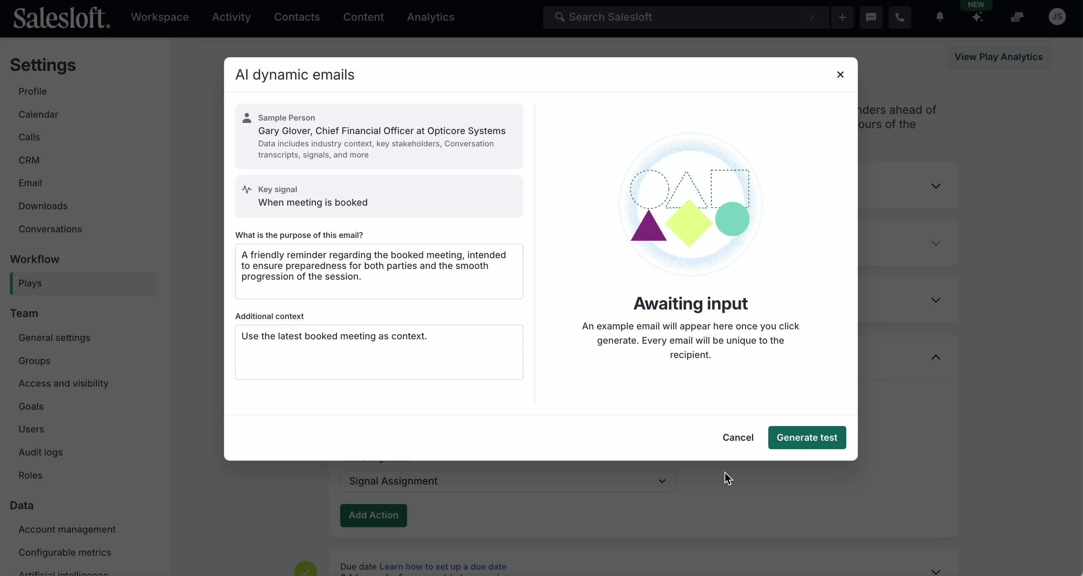Open Configurable metrics
Image resolution: width=1083 pixels, height=576 pixels.
(x=65, y=553)
